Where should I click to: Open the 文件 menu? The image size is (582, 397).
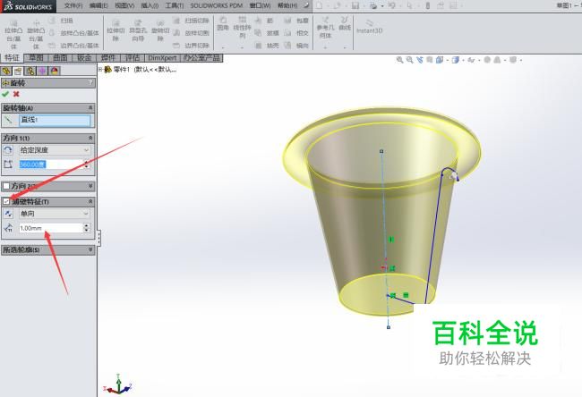click(x=73, y=5)
